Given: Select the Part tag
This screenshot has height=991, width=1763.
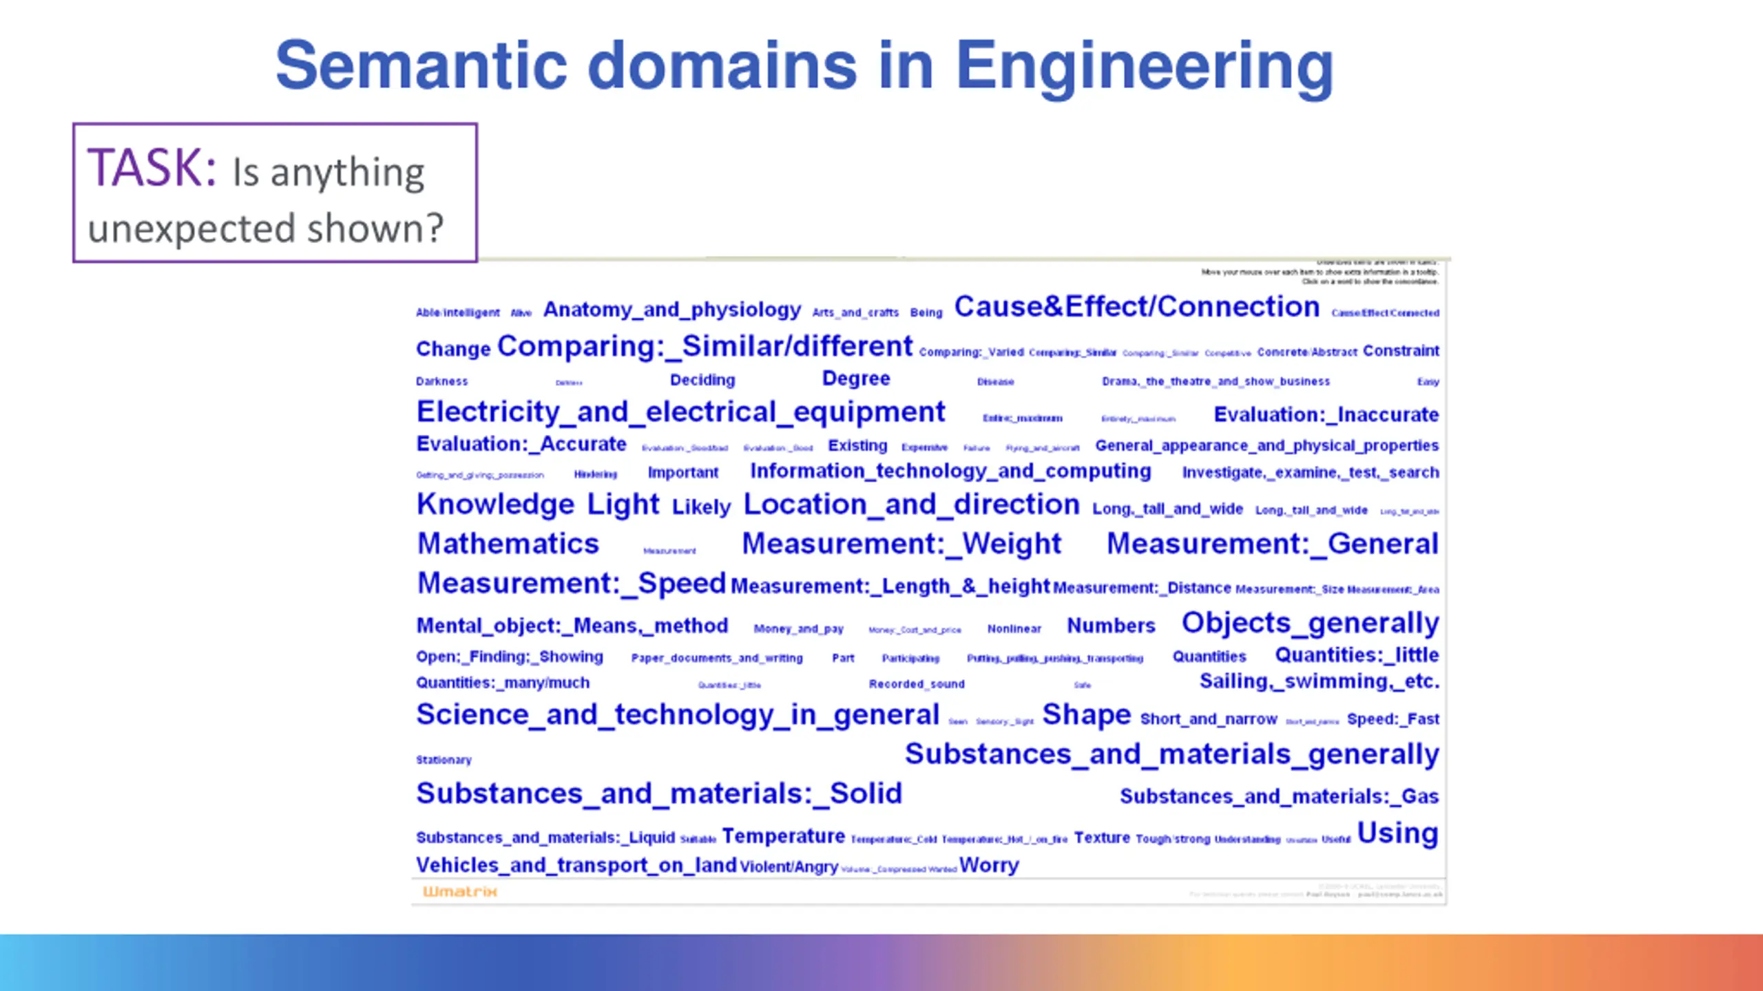Looking at the screenshot, I should [843, 659].
